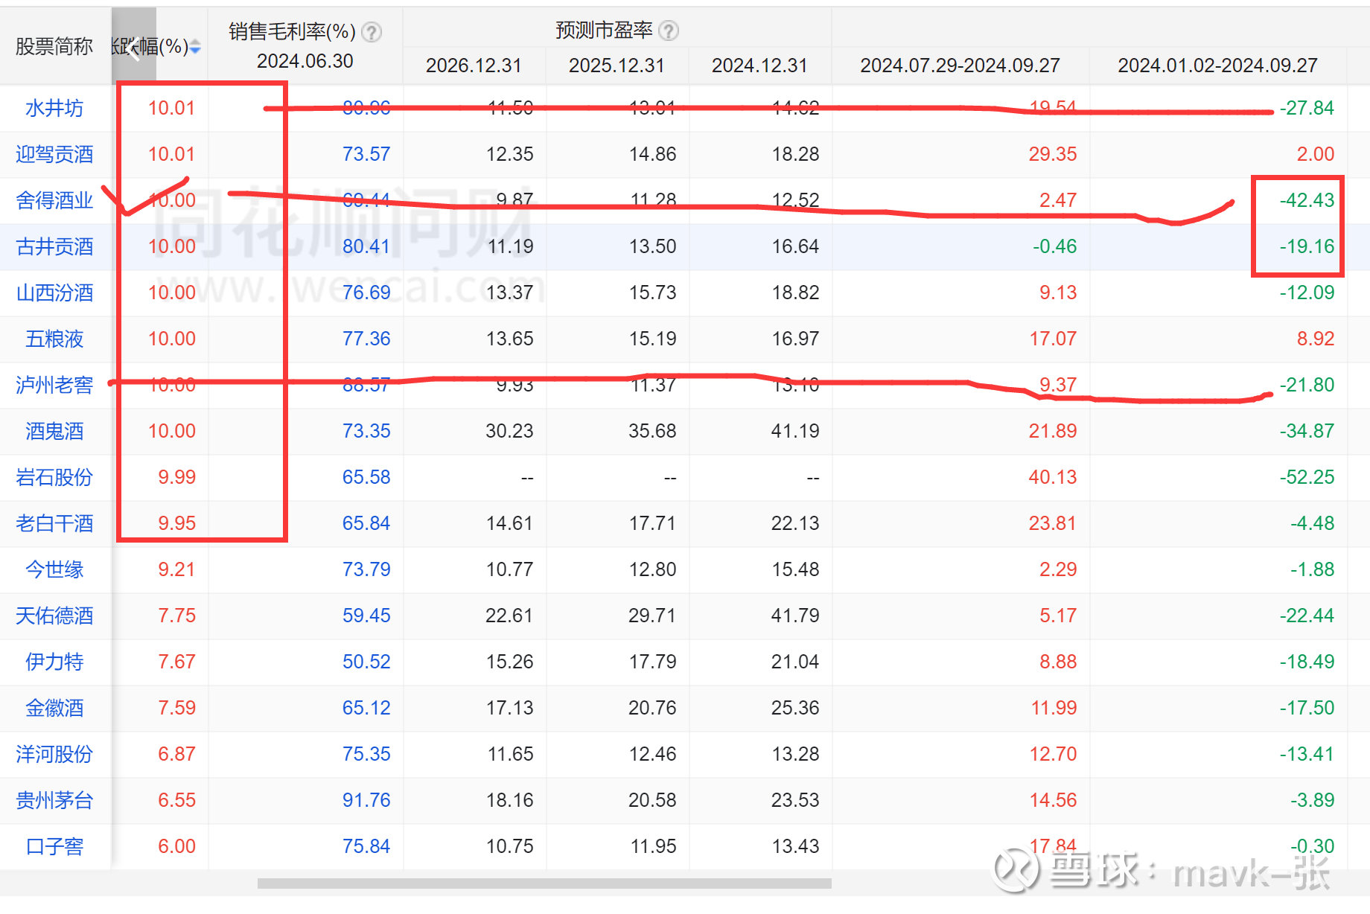The width and height of the screenshot is (1370, 914).
Task: Open stock link 口子窖
Action: (54, 846)
